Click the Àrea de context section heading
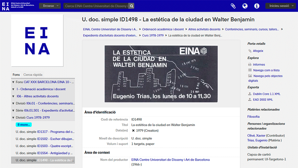298x168 pixels. [97, 153]
